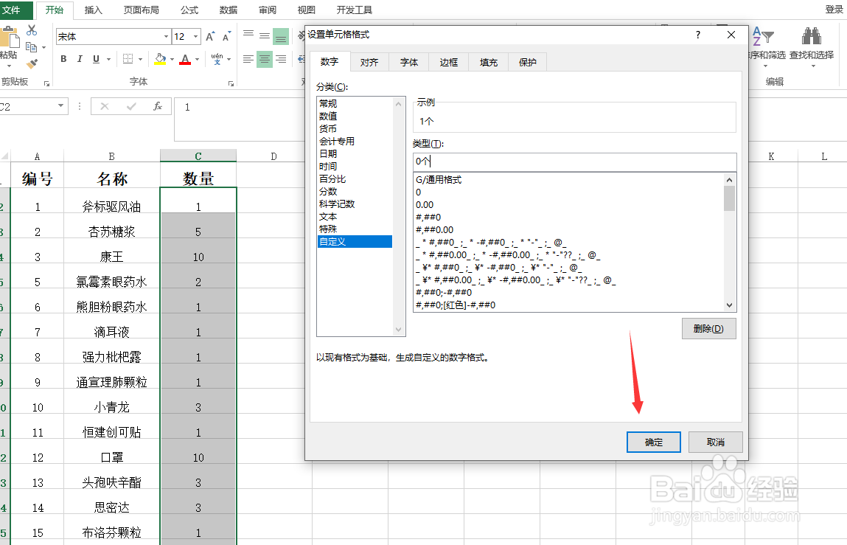847x545 pixels.
Task: Open clipboard group dialog launcher
Action: 46,83
